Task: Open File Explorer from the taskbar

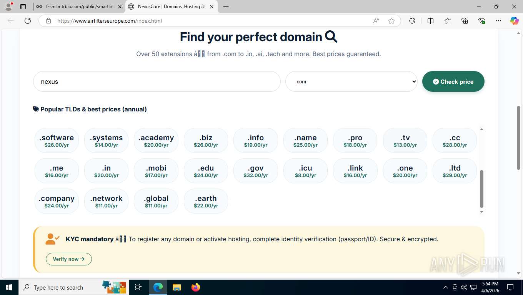Action: (177, 287)
